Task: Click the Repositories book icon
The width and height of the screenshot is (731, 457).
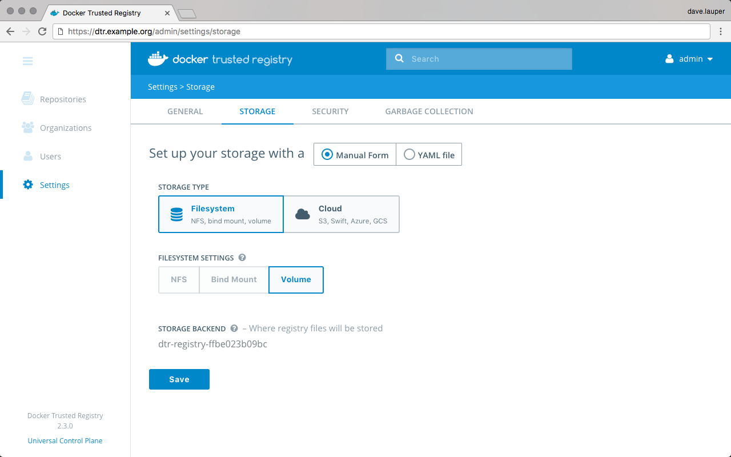Action: [x=27, y=99]
